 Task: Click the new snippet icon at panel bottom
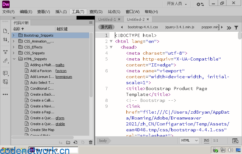point(76,142)
